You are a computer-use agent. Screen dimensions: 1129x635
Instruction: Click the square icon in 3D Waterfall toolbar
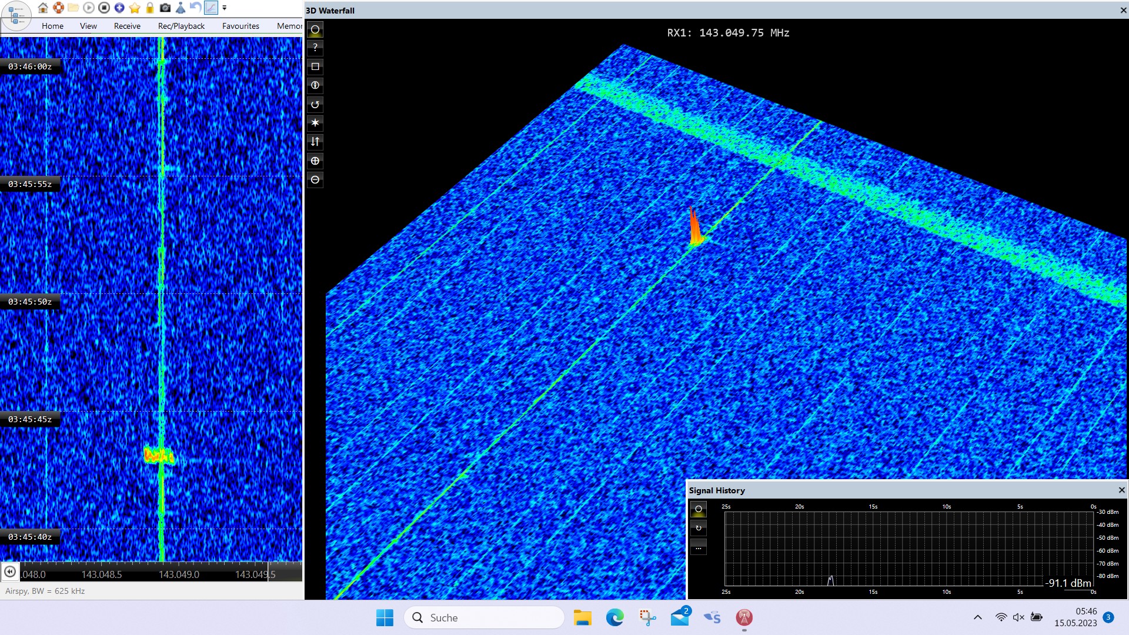(x=315, y=66)
